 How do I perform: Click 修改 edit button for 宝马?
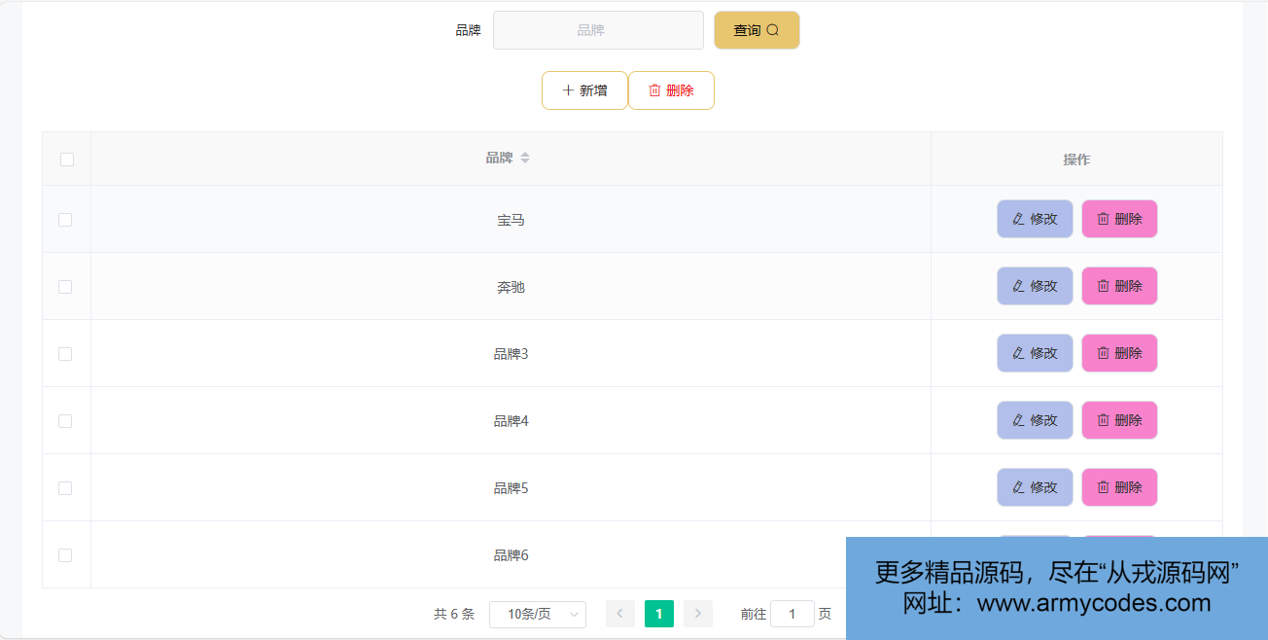pos(1035,219)
